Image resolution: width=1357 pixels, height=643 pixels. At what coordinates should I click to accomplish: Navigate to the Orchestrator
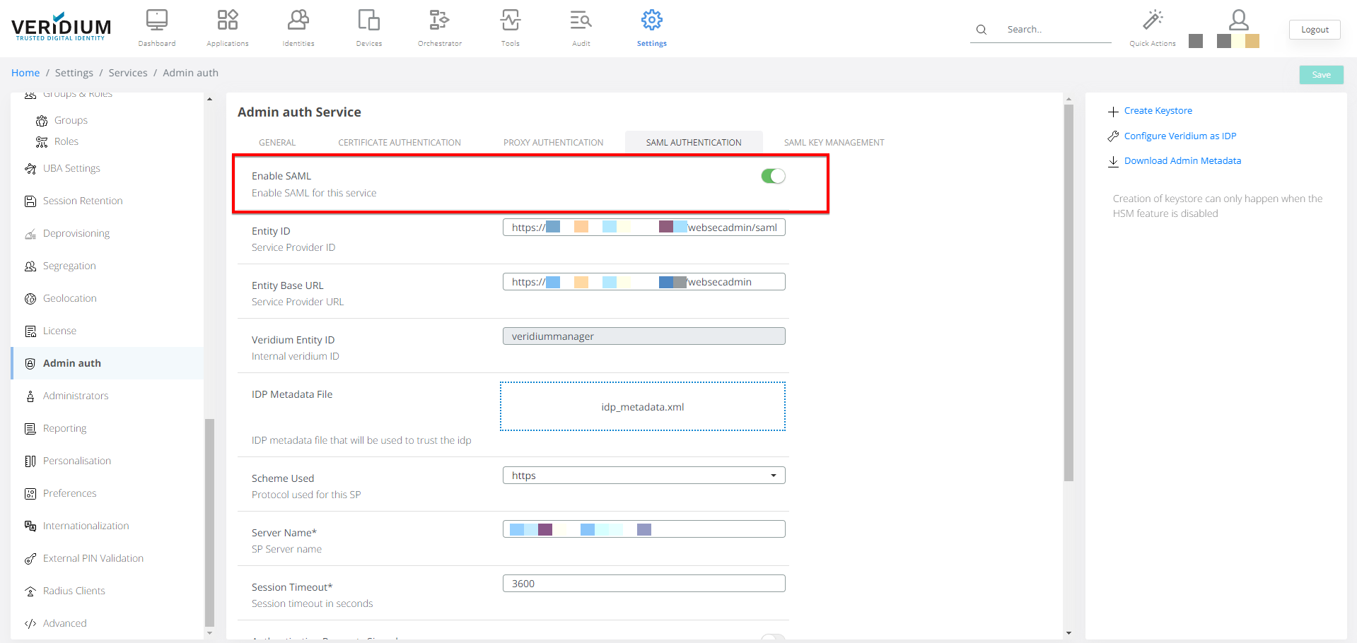point(439,27)
